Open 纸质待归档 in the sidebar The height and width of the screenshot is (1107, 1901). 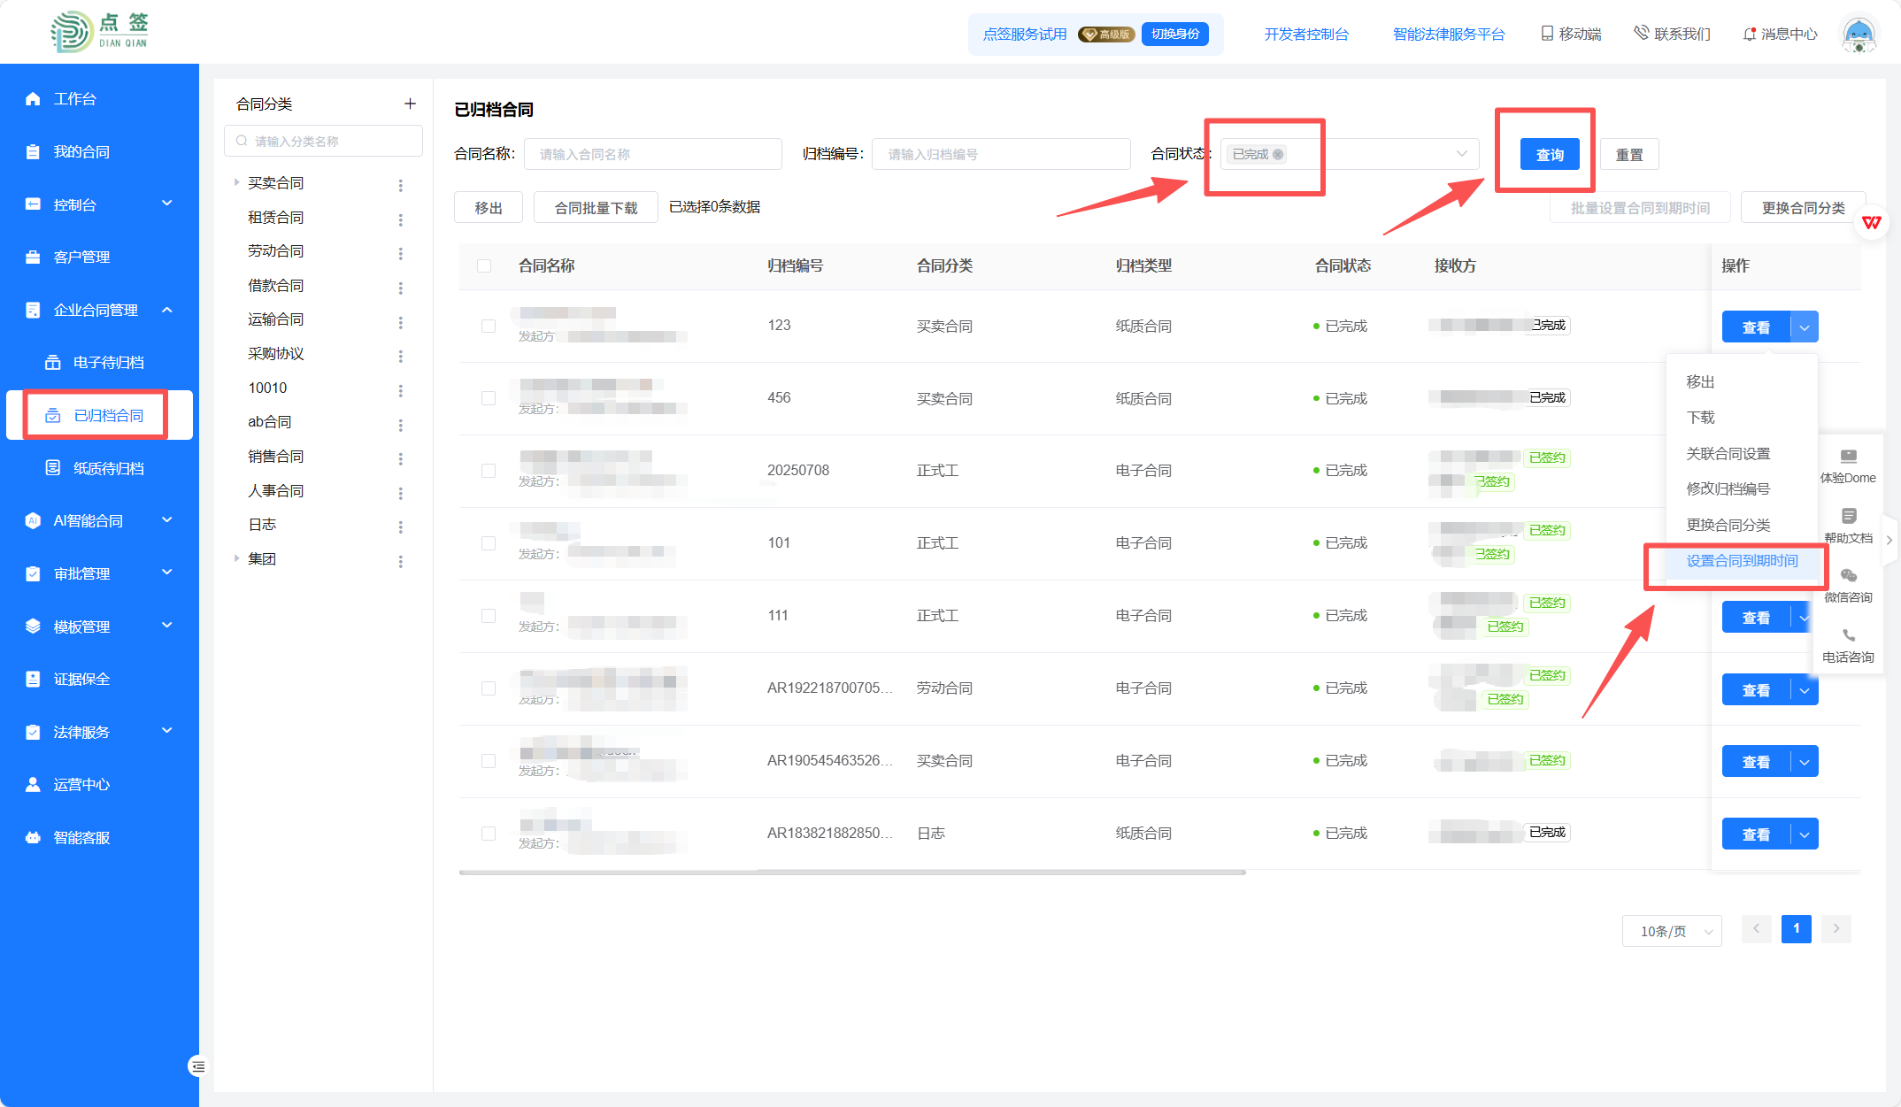(x=108, y=468)
